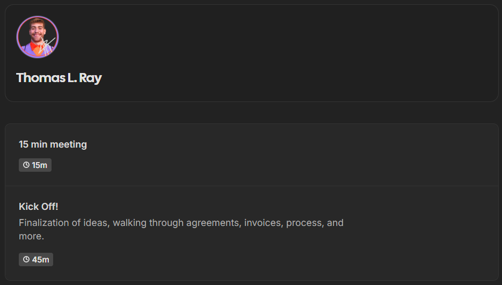This screenshot has height=285, width=502.
Task: Click the white signature scribble on avatar
Action: (47, 46)
